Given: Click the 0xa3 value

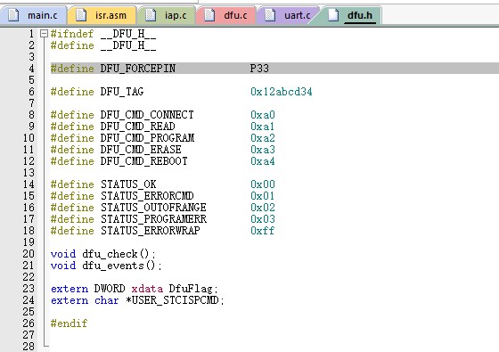Looking at the screenshot, I should click(263, 150).
